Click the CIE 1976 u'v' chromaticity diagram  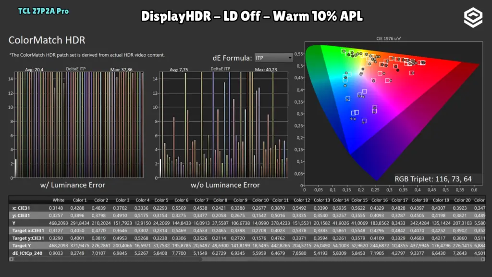point(394,113)
